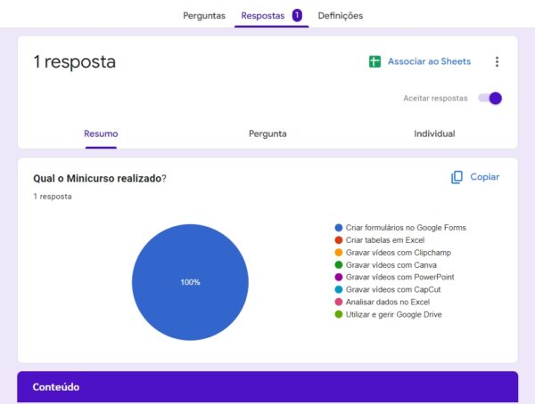Toggle the Aceitar respostas switch

pyautogui.click(x=490, y=98)
